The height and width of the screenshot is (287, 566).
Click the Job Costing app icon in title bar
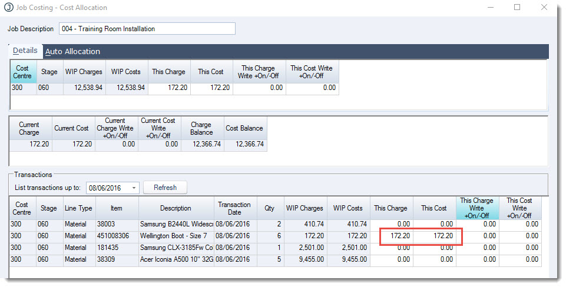[x=8, y=8]
